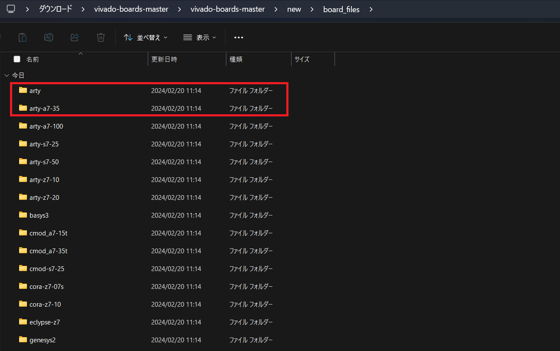Click the folder name text cmod-s7-25

point(47,269)
